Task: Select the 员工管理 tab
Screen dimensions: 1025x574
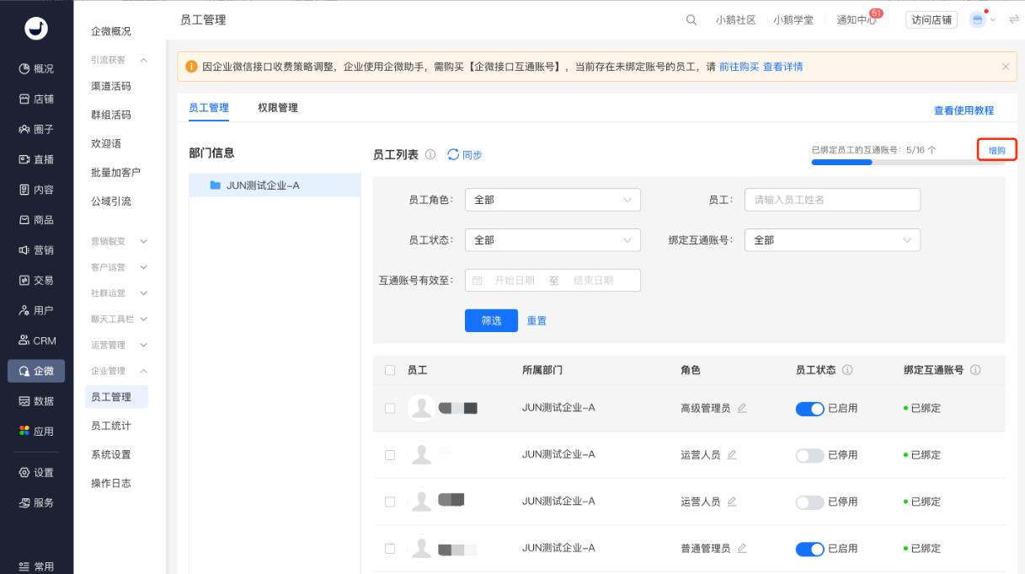Action: pyautogui.click(x=209, y=108)
